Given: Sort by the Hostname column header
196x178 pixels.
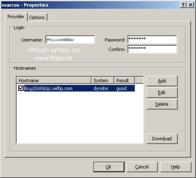Looking at the screenshot, I should point(54,80).
